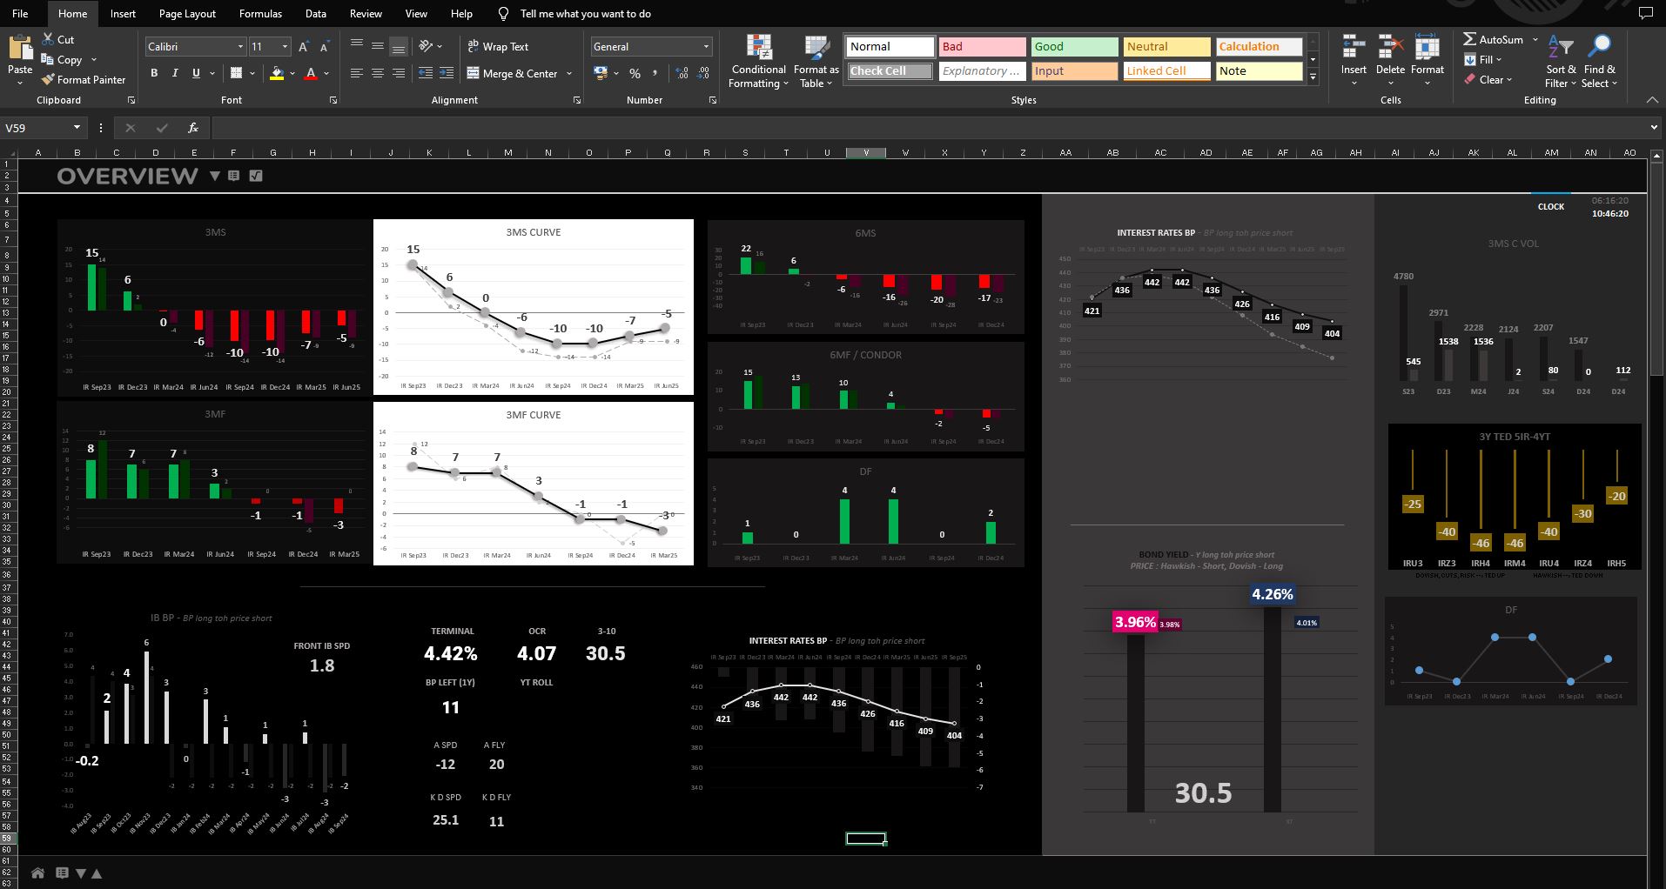The width and height of the screenshot is (1666, 889).
Task: Click the AutoSum sigma icon
Action: [1470, 40]
